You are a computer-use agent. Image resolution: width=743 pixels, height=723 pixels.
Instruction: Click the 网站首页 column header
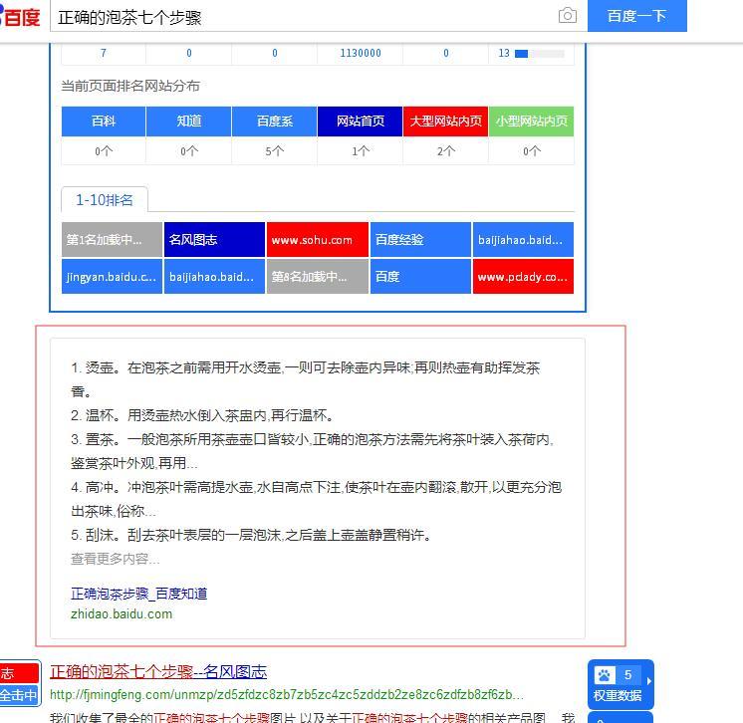point(361,121)
